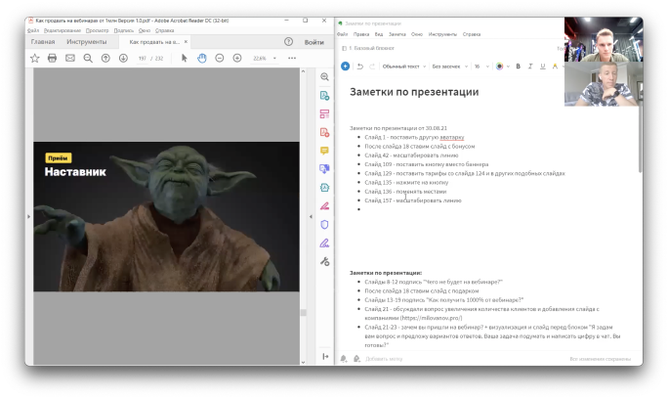Select the hand pan tool

[x=202, y=58]
